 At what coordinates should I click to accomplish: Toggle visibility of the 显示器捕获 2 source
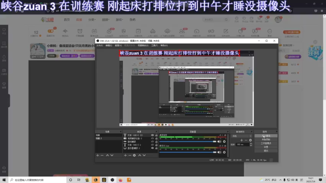(152, 148)
